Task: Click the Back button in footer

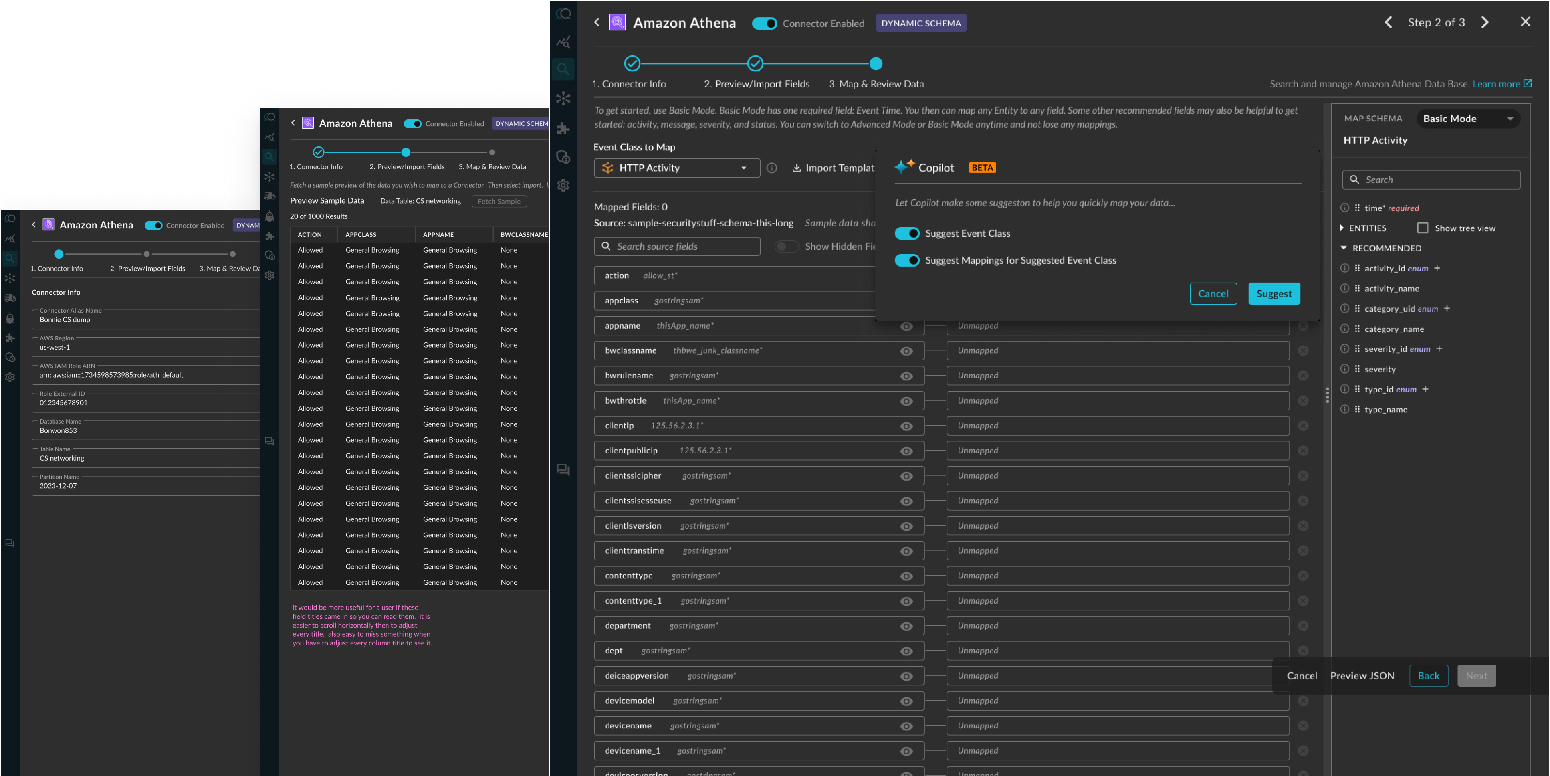Action: tap(1428, 675)
